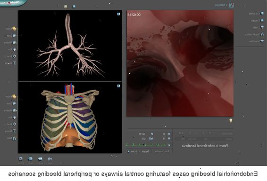This screenshot has height=181, width=267.
Task: Click the Compass icon in right panel
Action: (x=262, y=21)
